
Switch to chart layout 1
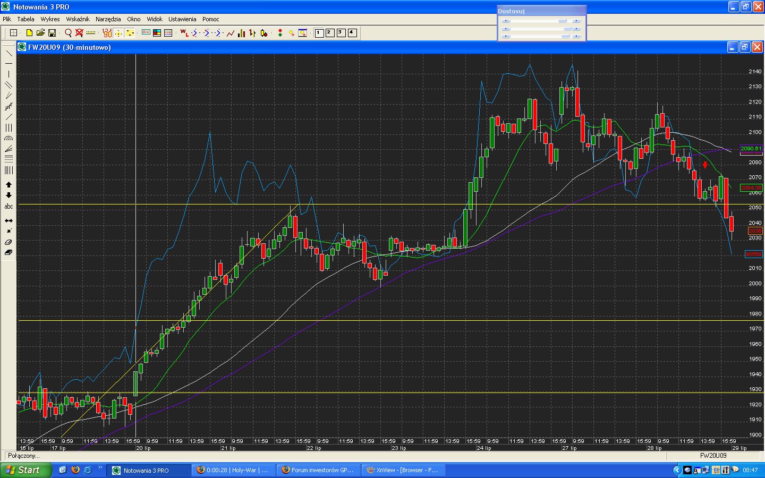pyautogui.click(x=319, y=33)
